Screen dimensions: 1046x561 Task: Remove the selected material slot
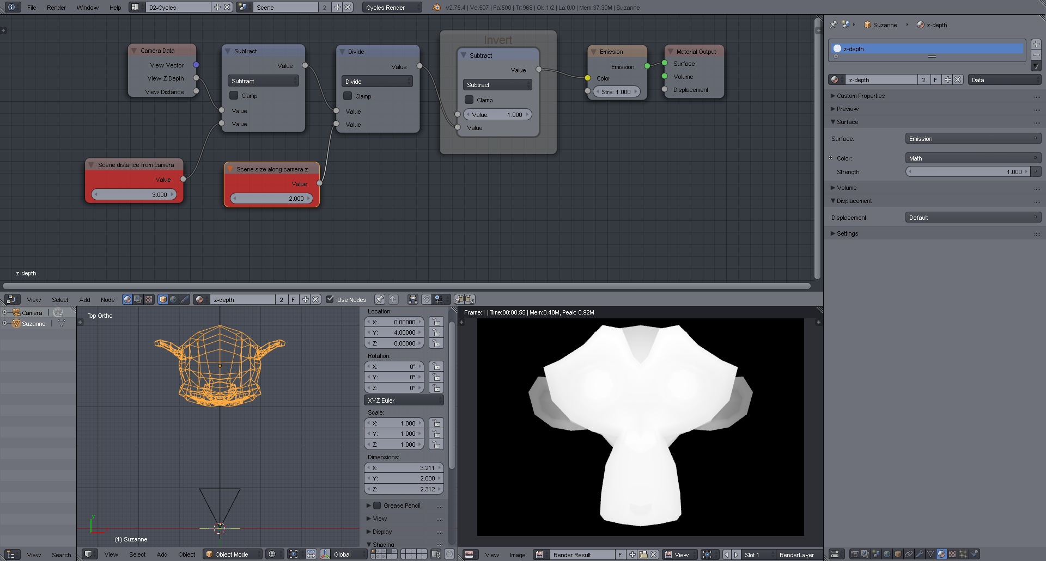coord(1036,55)
